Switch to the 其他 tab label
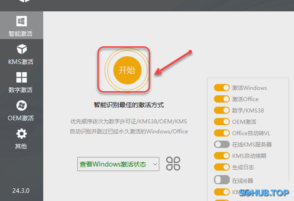294x201 pixels. (21, 146)
